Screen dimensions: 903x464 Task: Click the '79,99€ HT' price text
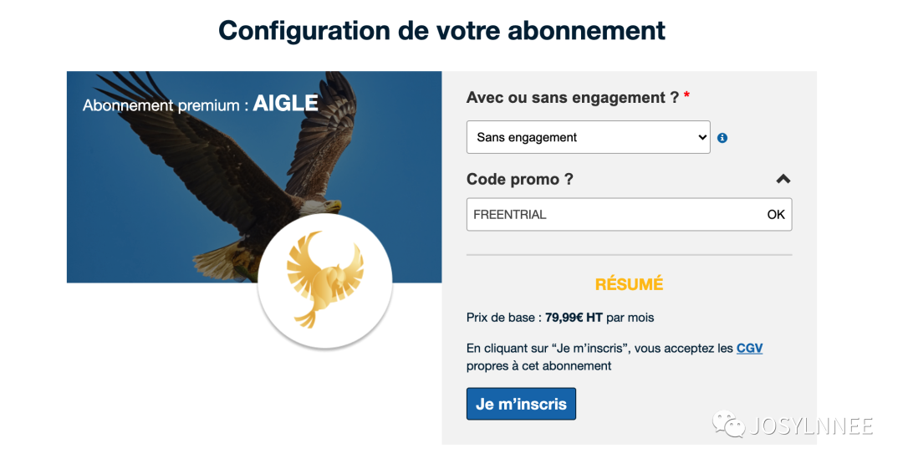point(574,318)
